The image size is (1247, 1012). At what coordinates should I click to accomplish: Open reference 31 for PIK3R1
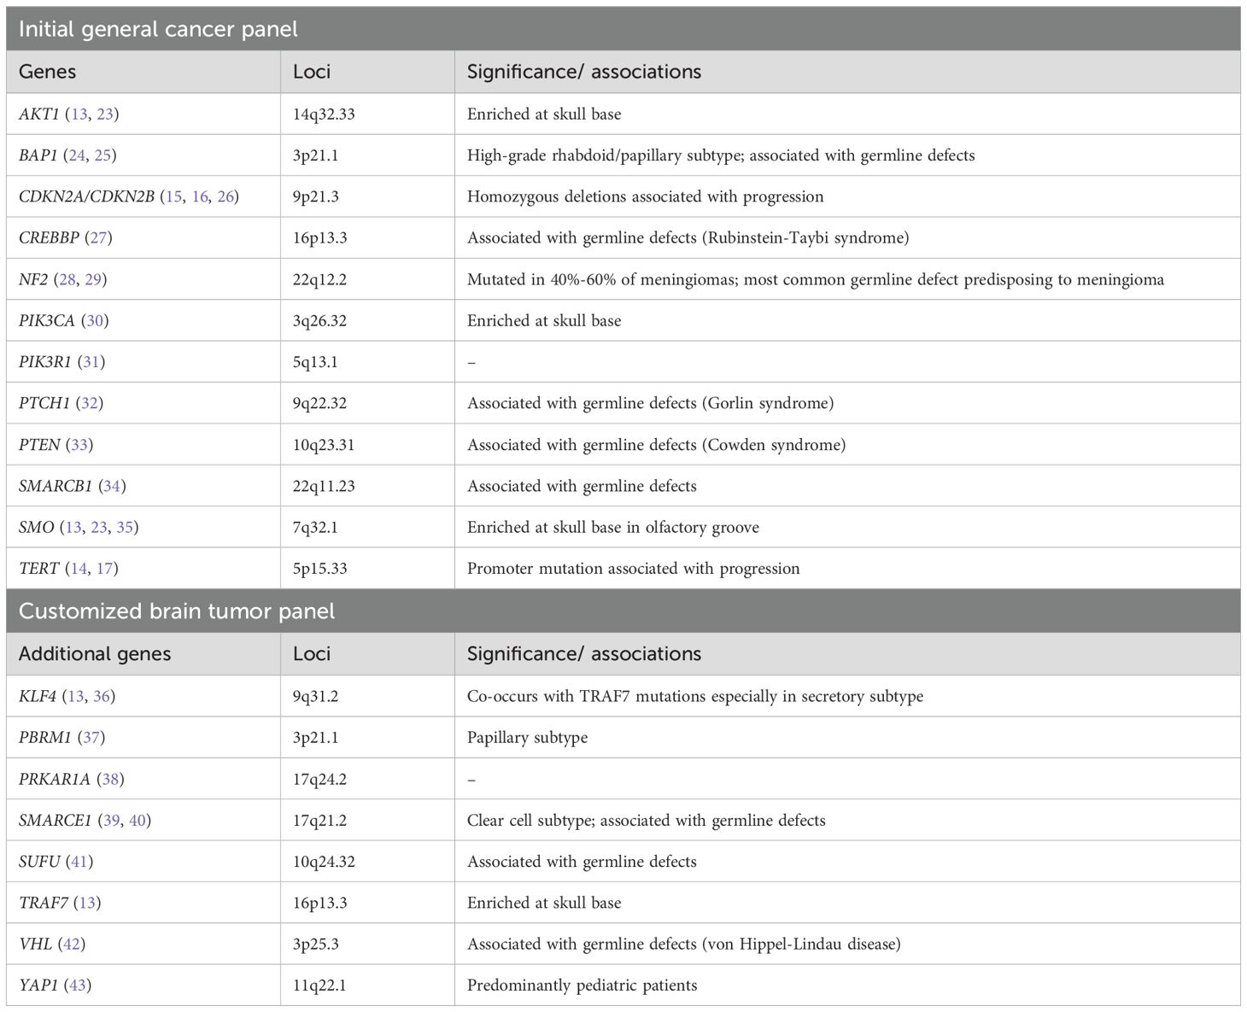pyautogui.click(x=91, y=362)
